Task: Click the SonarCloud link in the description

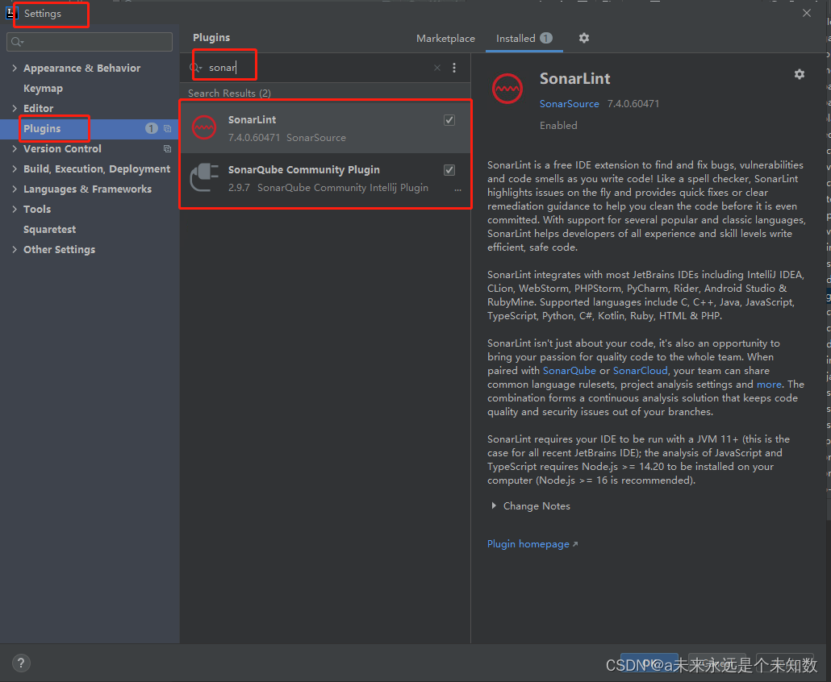Action: pyautogui.click(x=640, y=370)
